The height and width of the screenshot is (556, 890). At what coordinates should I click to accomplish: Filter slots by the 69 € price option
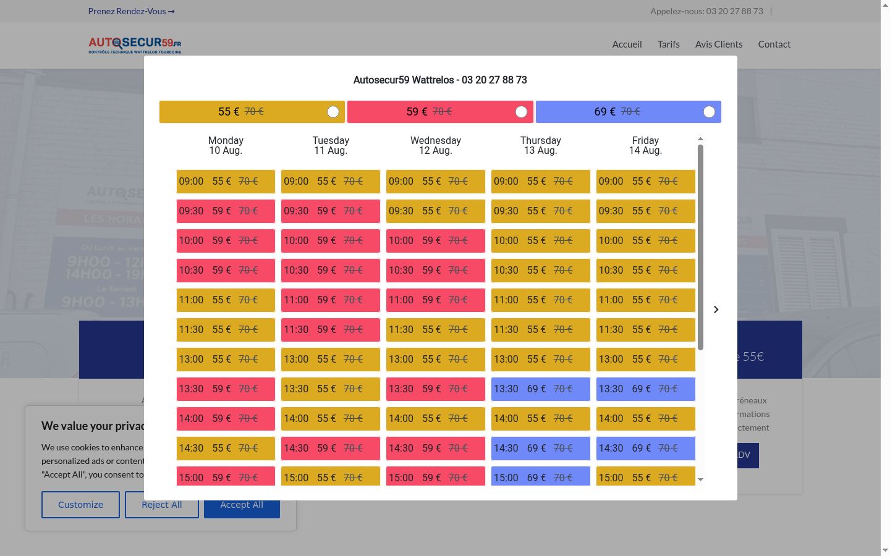coord(629,112)
